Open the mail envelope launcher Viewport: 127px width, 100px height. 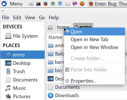68,4
